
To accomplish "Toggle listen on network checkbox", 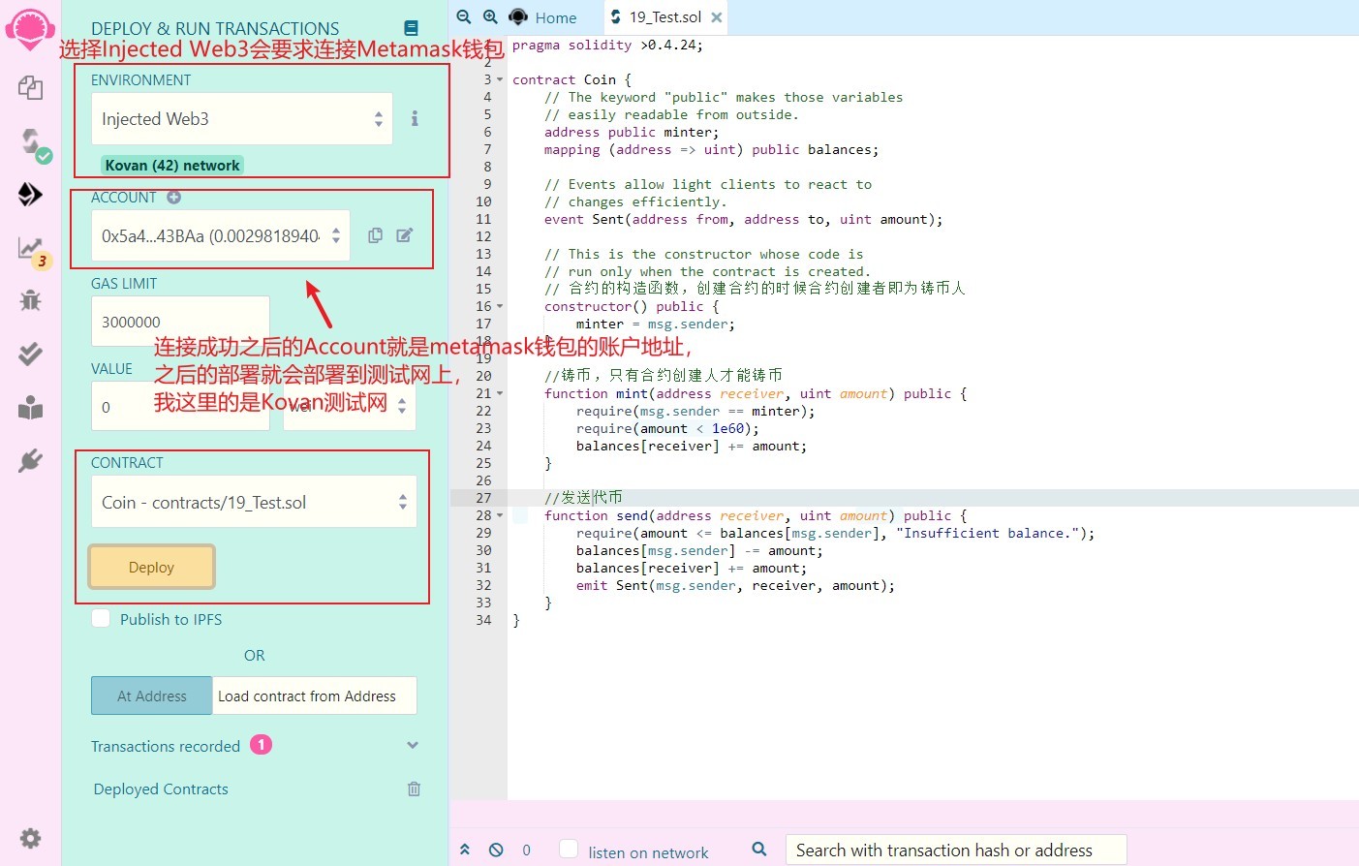I will [570, 850].
